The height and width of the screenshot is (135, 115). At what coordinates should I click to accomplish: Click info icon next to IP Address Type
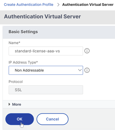coord(87,70)
